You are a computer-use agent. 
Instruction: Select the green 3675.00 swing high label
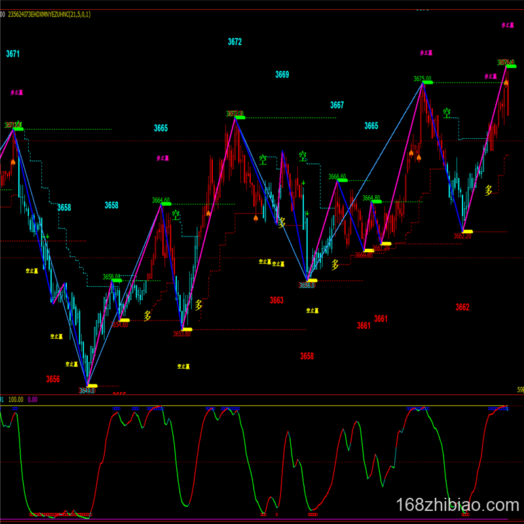(422, 79)
